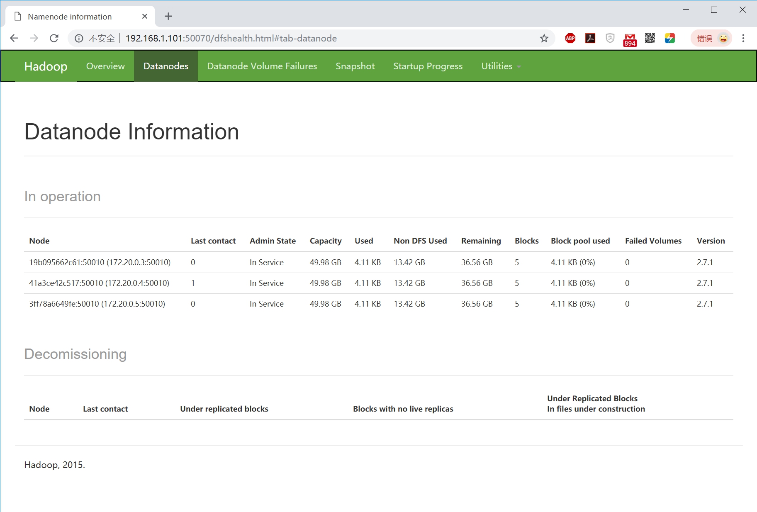
Task: Select node 3ff78a6649fe:50010 entry
Action: (x=97, y=304)
